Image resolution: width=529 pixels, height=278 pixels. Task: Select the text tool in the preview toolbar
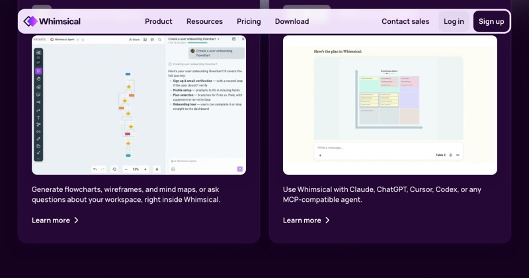pyautogui.click(x=38, y=118)
